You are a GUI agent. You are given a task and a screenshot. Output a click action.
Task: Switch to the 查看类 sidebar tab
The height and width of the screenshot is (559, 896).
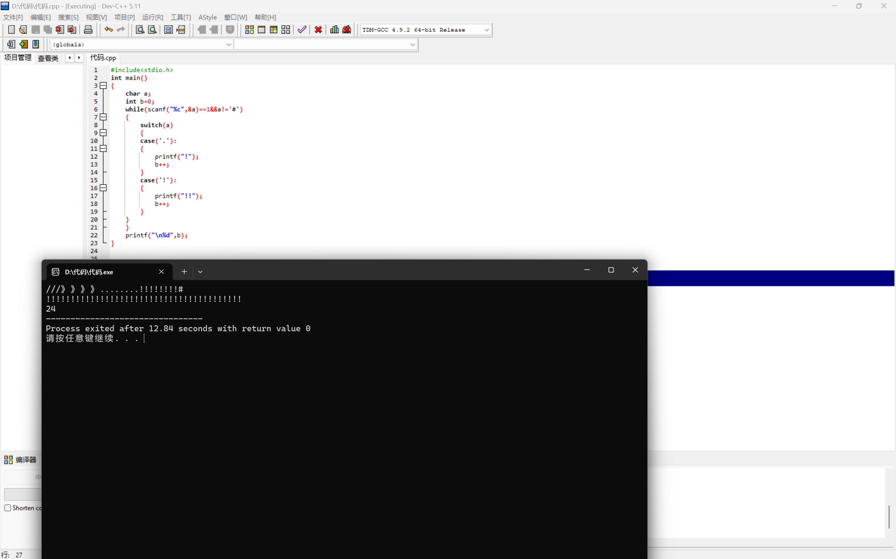[48, 58]
